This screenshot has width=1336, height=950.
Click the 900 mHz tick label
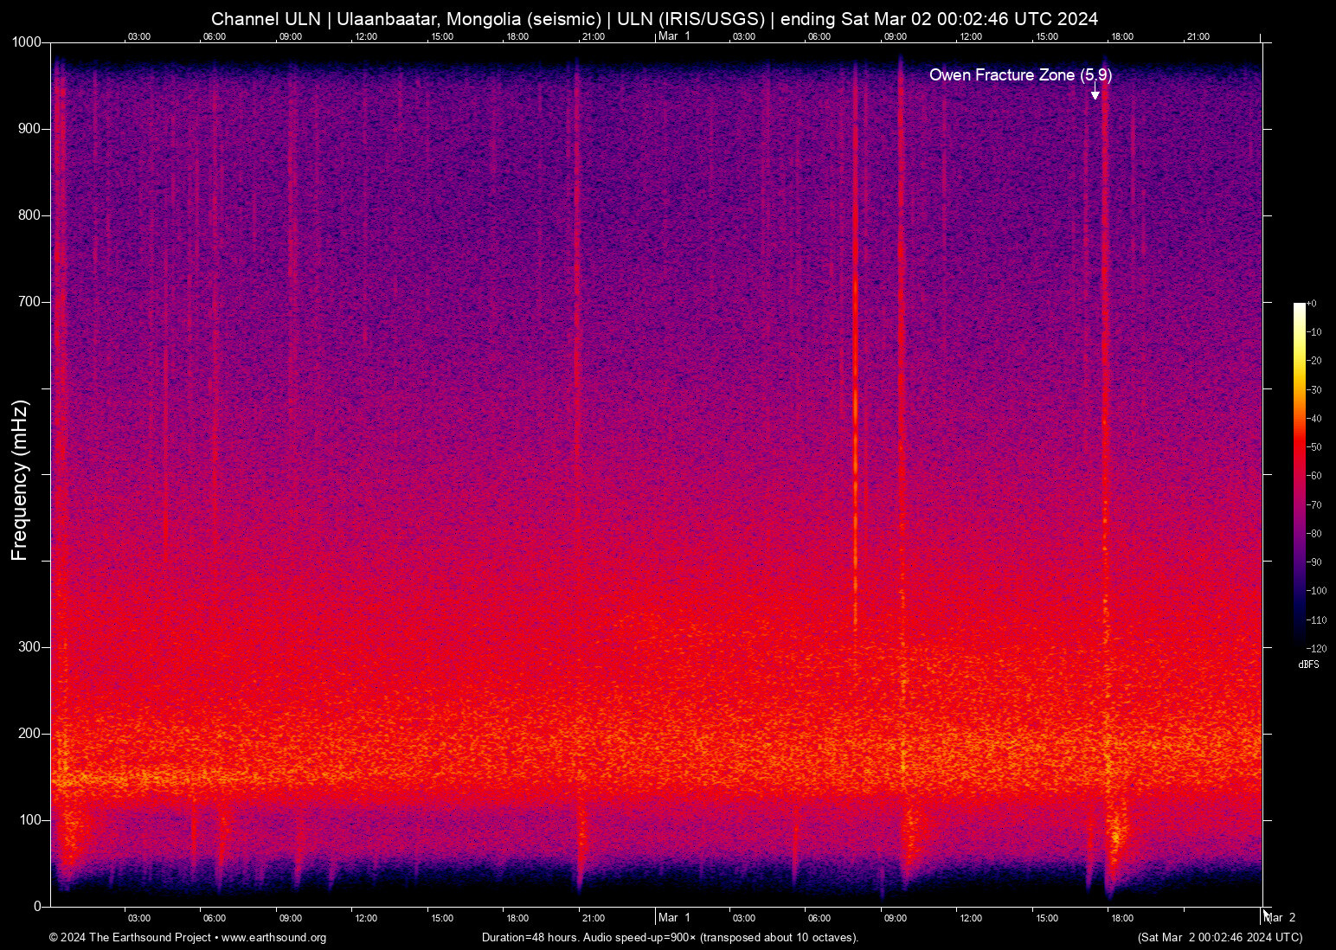pos(29,129)
